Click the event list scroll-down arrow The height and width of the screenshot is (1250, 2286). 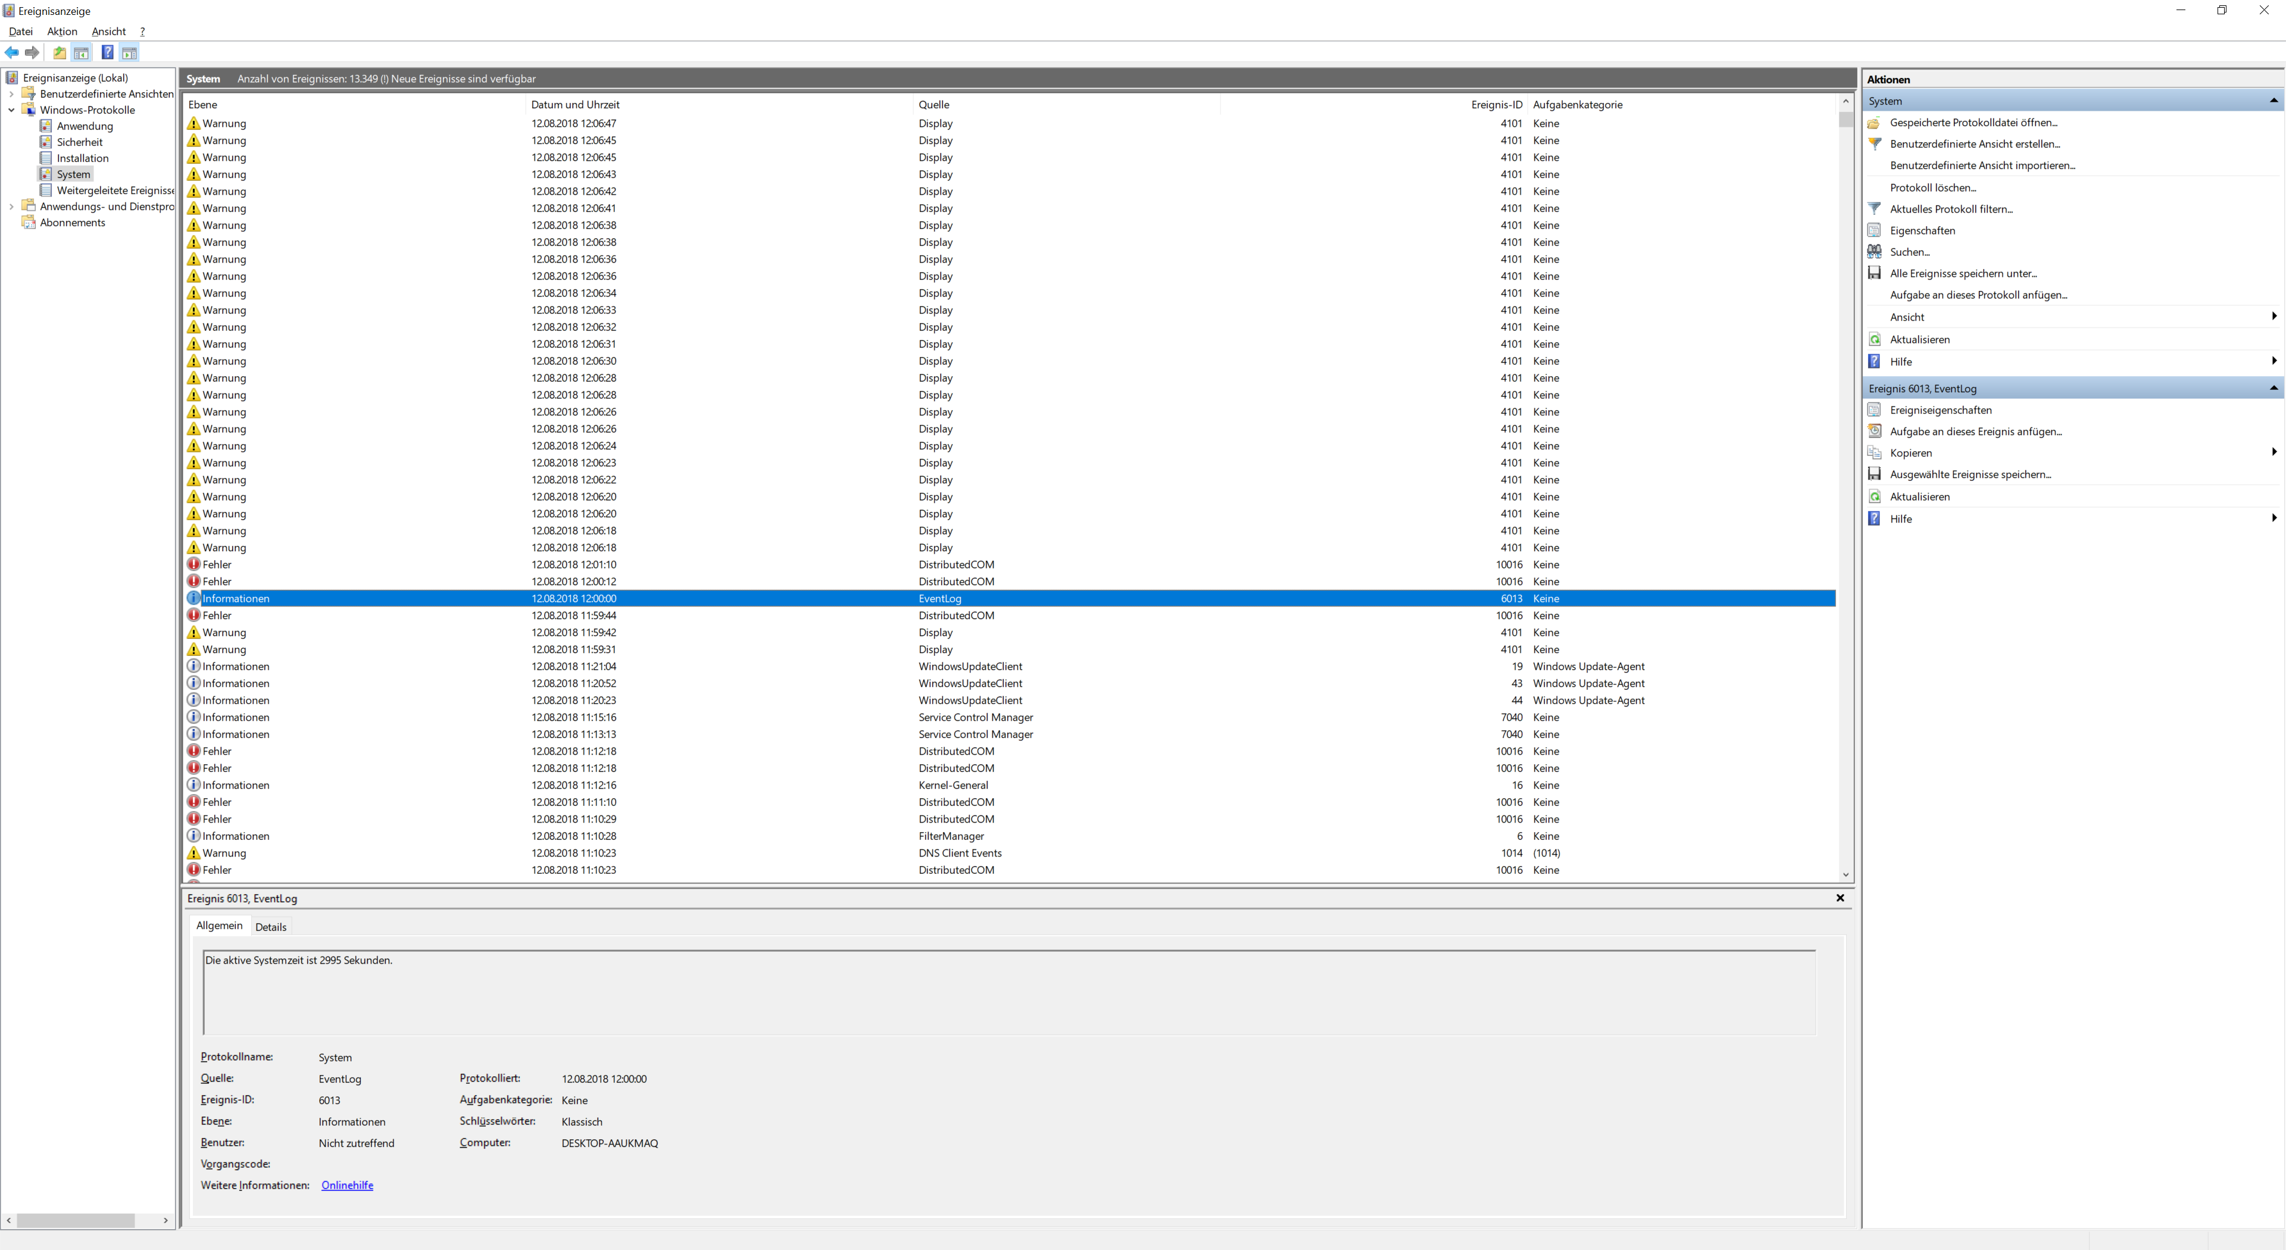click(x=1845, y=875)
